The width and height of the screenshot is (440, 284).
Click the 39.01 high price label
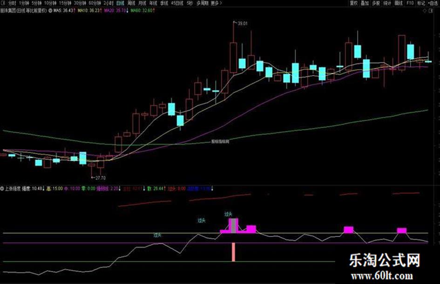pyautogui.click(x=243, y=24)
